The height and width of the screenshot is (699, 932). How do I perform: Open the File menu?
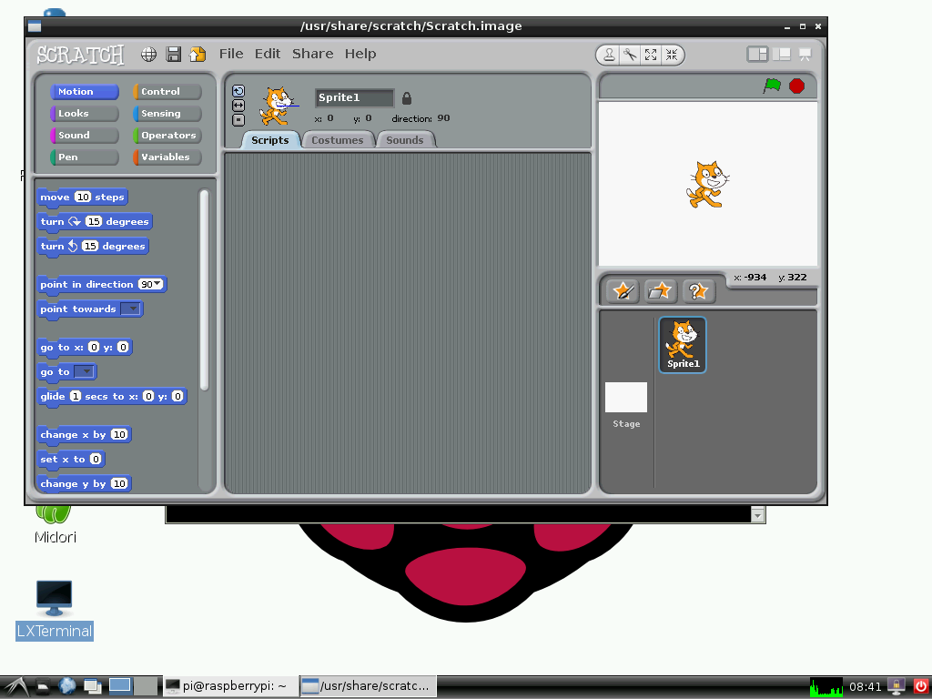point(231,54)
